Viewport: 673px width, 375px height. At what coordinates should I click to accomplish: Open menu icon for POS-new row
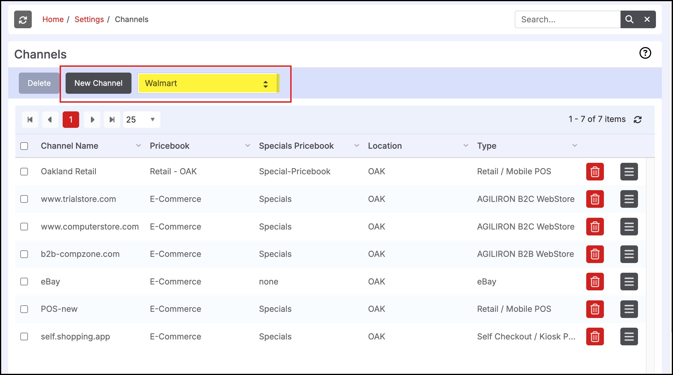click(x=629, y=309)
